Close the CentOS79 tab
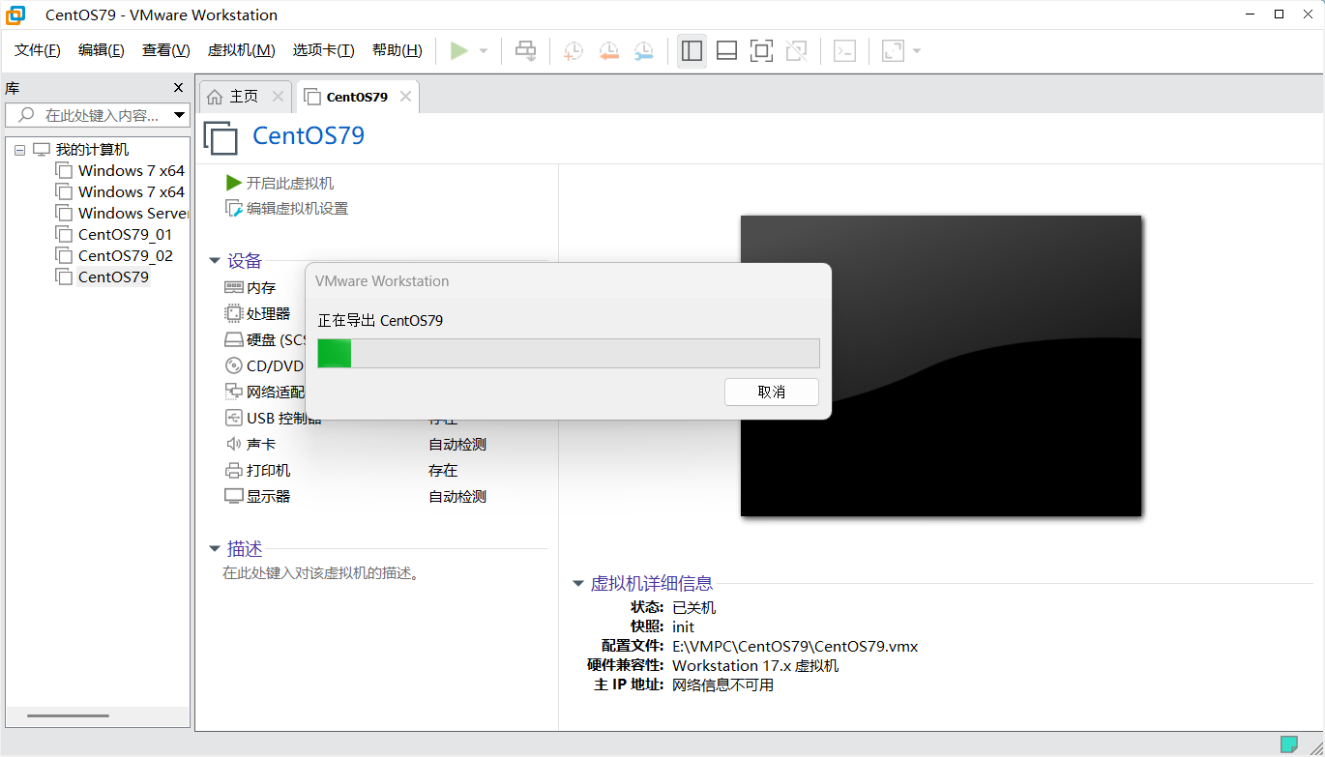1325x757 pixels. [406, 97]
